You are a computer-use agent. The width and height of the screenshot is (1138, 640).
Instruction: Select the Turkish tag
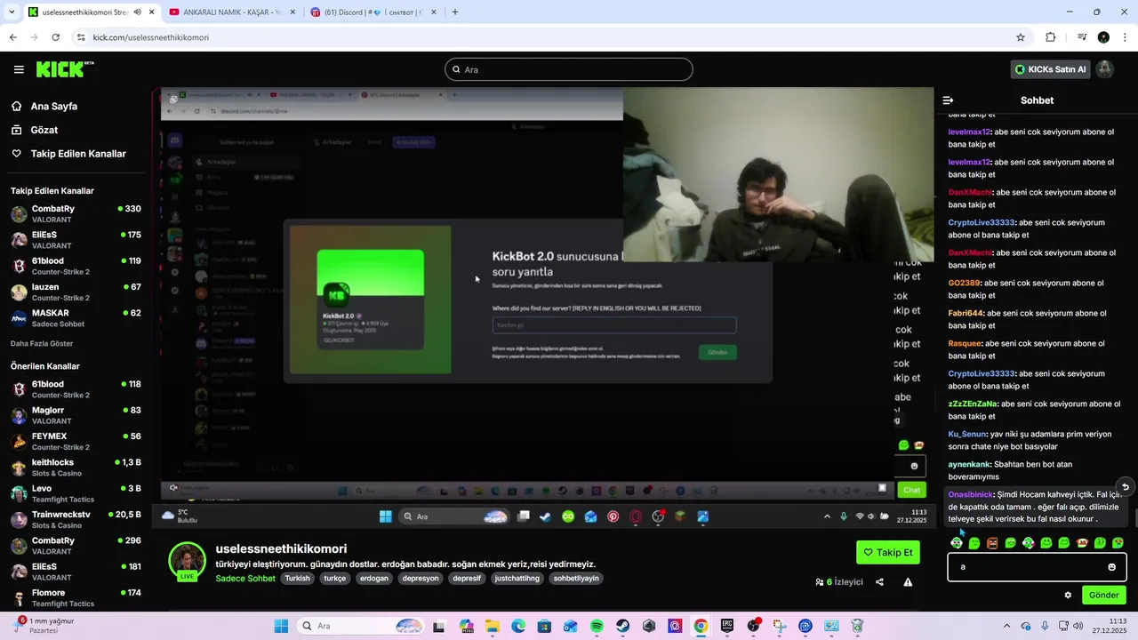tap(298, 578)
